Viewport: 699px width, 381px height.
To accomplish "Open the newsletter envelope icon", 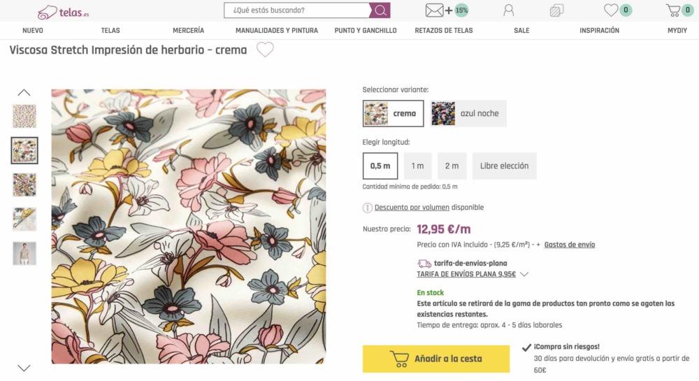I will pyautogui.click(x=435, y=10).
